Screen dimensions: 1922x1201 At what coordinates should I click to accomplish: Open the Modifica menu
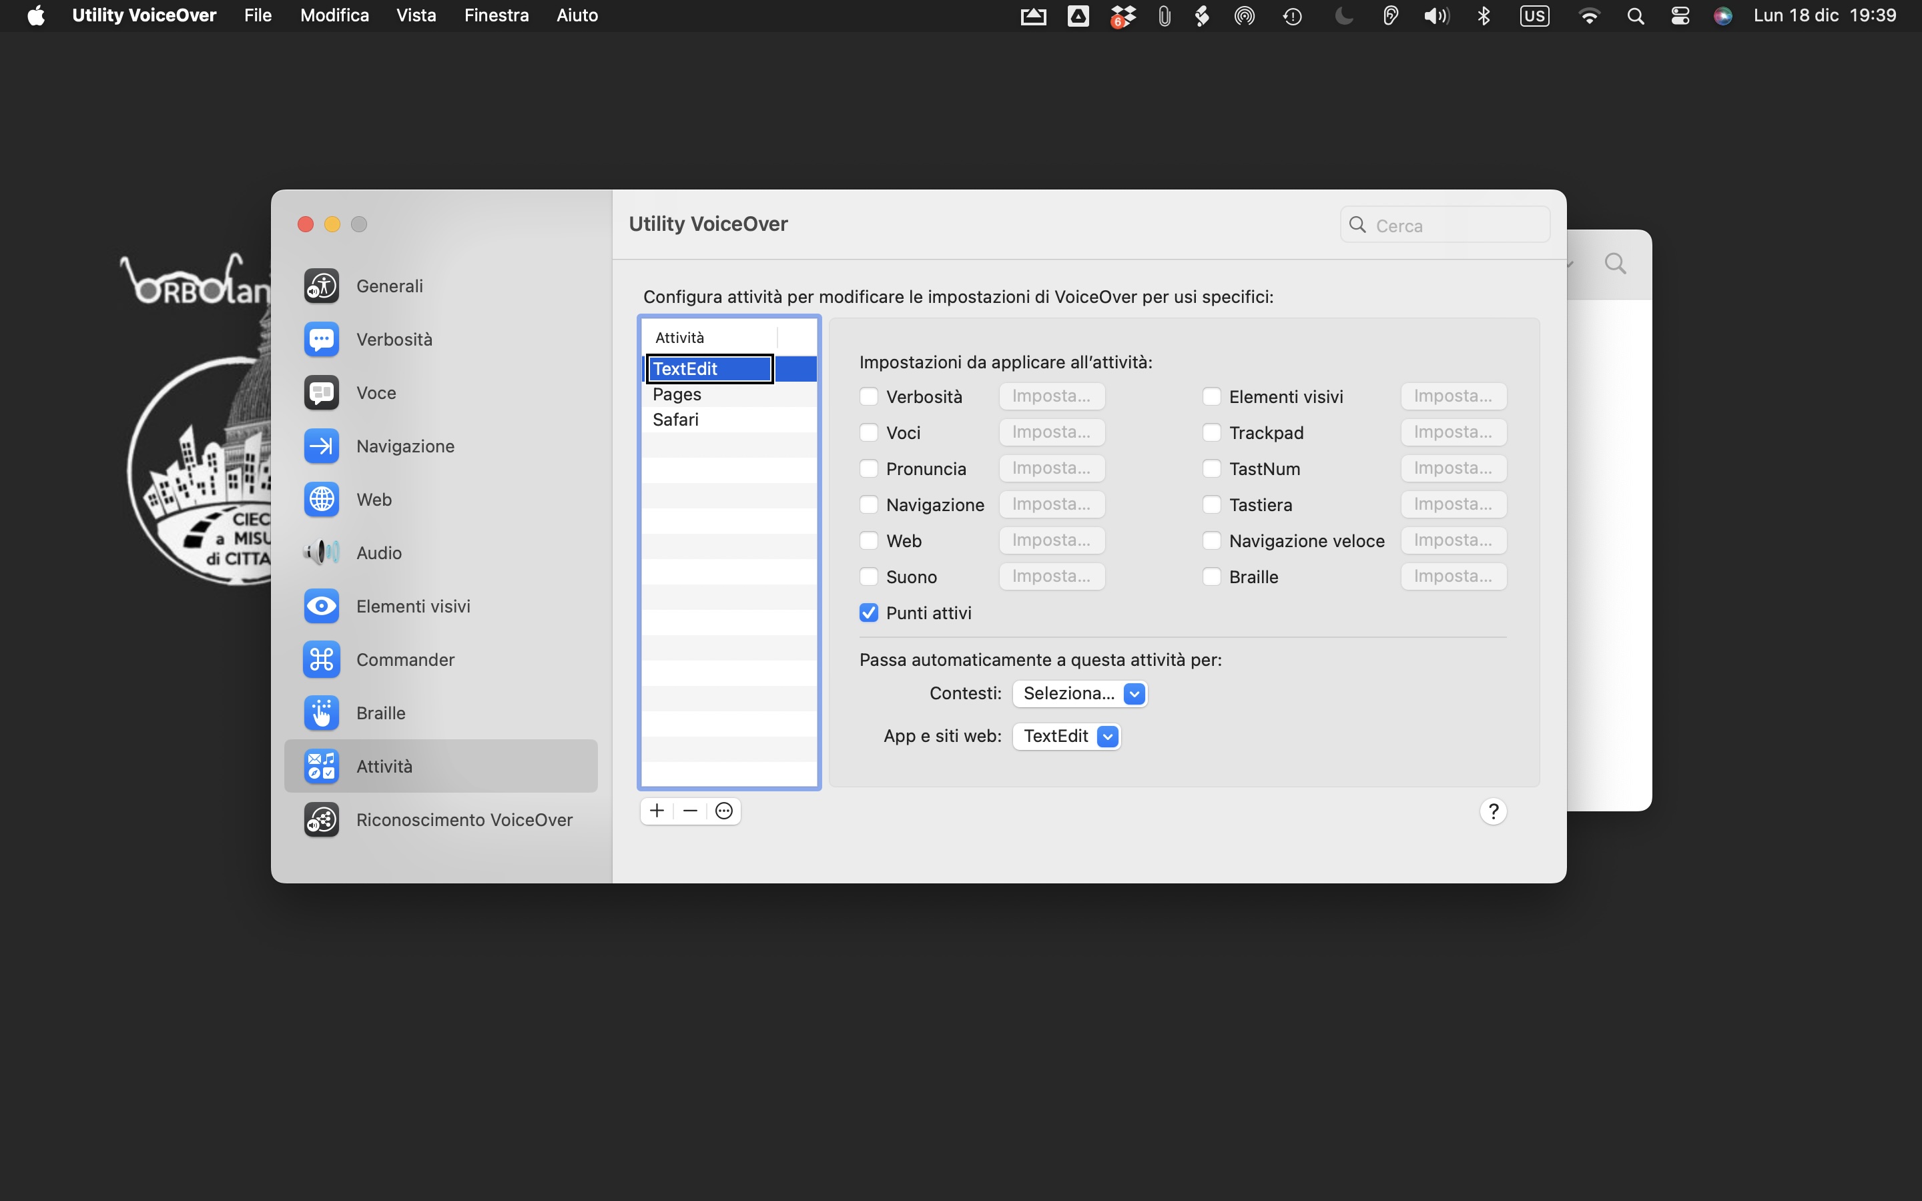(334, 16)
